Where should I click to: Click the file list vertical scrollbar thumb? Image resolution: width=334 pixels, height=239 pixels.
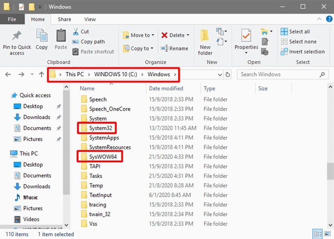tap(330, 171)
